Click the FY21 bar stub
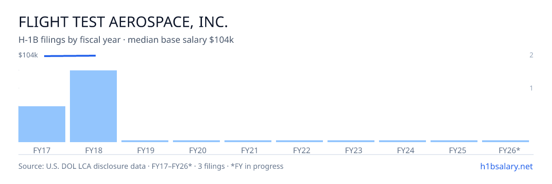Image resolution: width=552 pixels, height=184 pixels. coord(248,141)
